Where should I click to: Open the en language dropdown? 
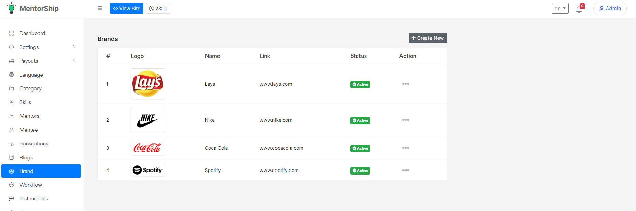coord(560,9)
